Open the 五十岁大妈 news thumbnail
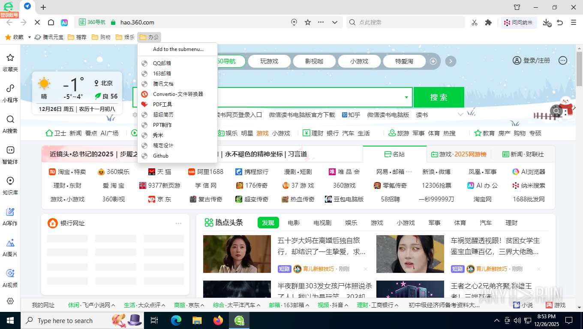Image resolution: width=583 pixels, height=329 pixels. 237,254
